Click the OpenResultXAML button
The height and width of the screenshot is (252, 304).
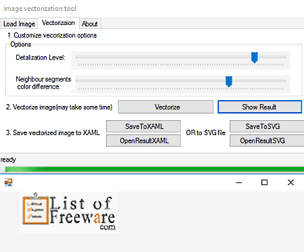(143, 141)
